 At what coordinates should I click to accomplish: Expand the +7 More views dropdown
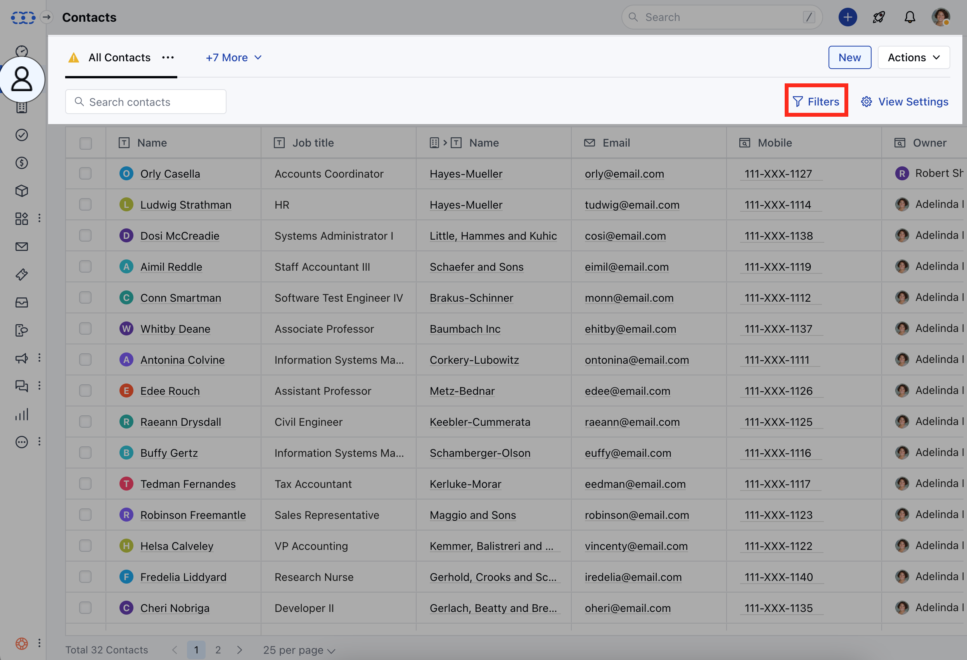234,57
